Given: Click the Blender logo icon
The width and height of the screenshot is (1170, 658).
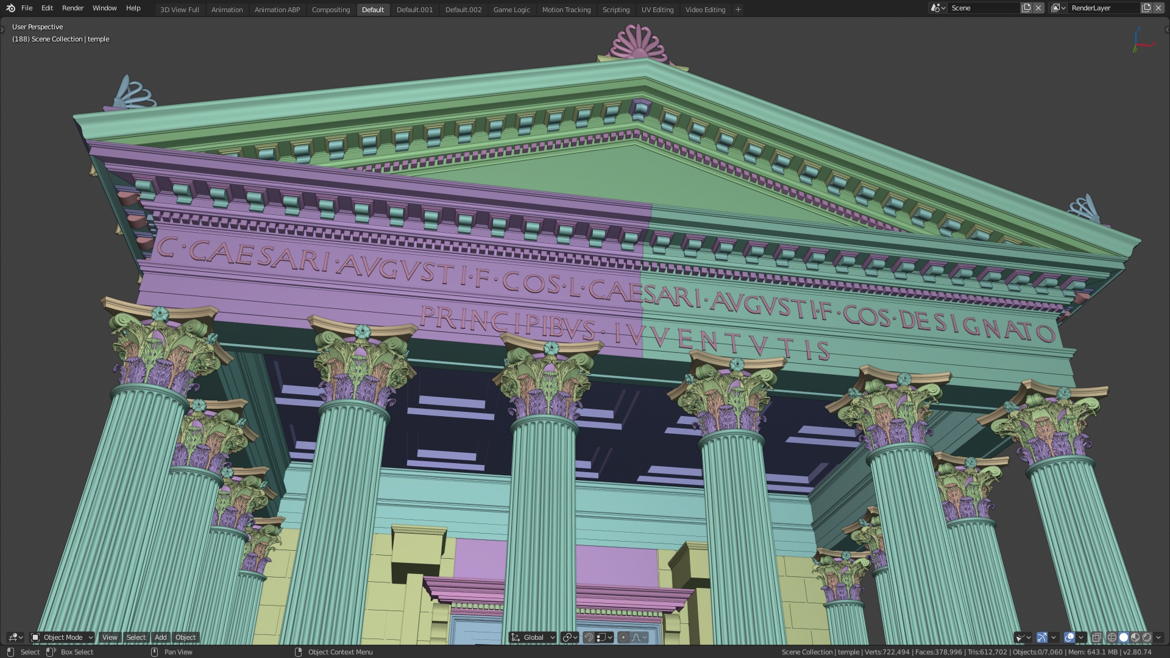Looking at the screenshot, I should (10, 8).
